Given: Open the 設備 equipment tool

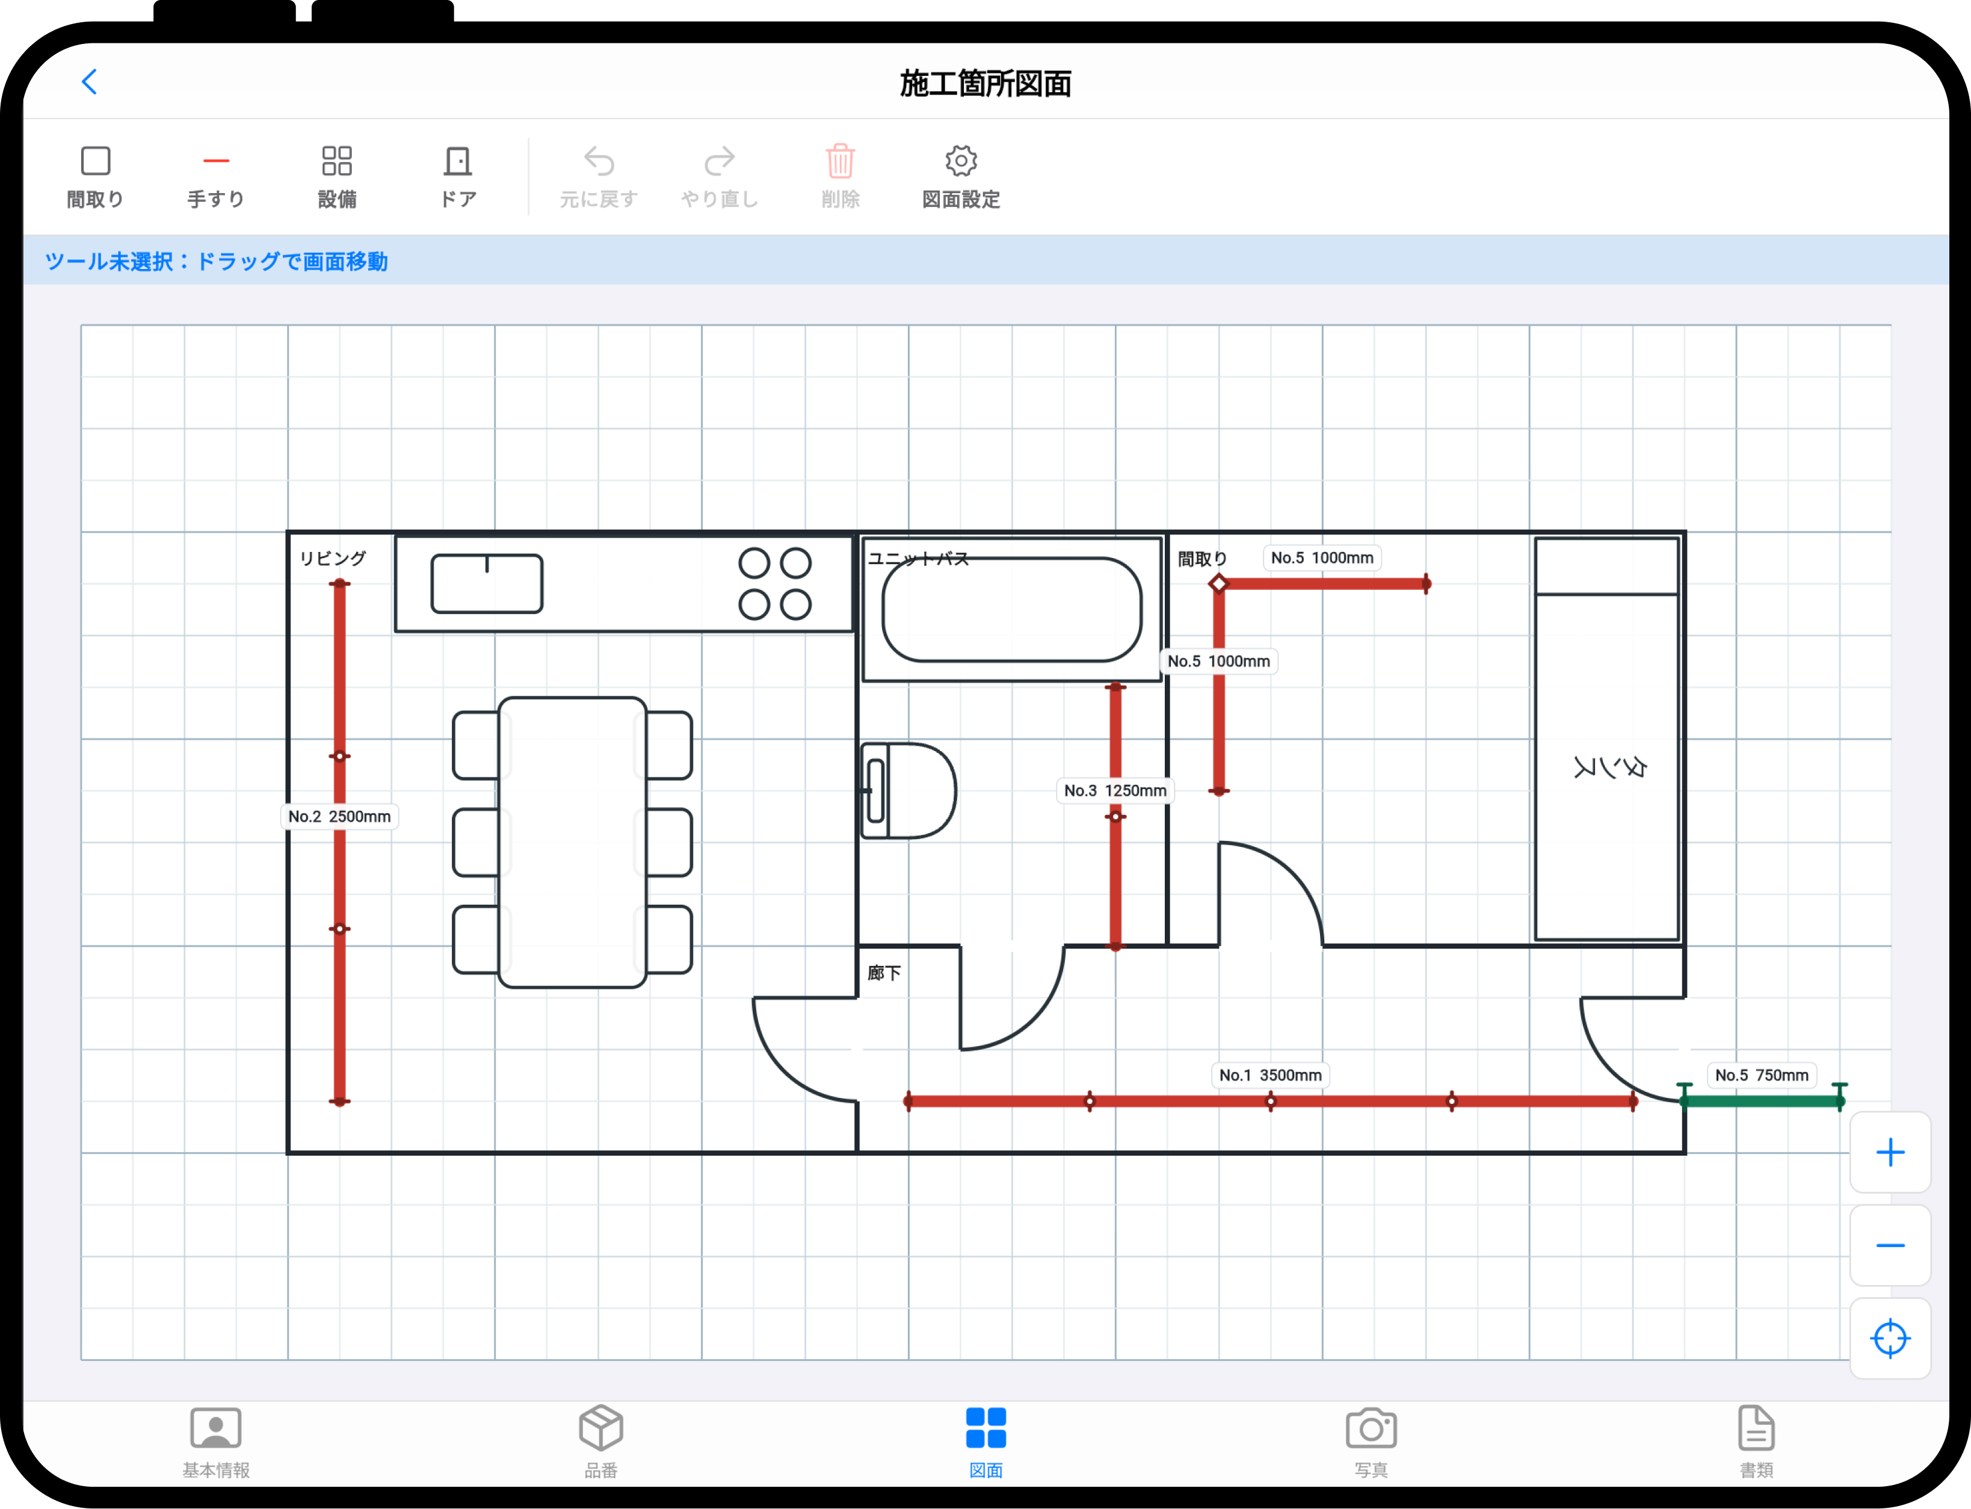Looking at the screenshot, I should [337, 178].
